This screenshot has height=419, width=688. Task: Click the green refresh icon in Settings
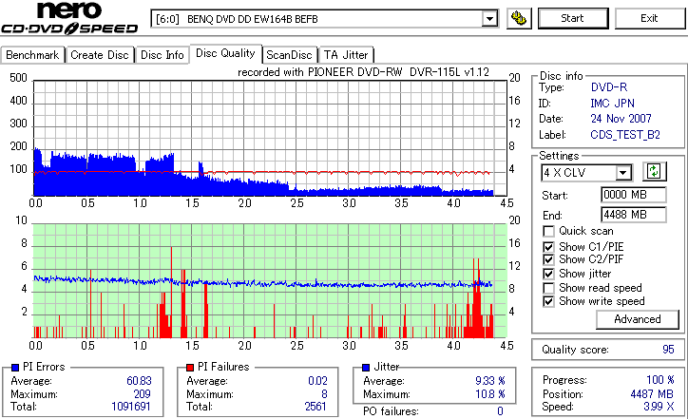(x=654, y=172)
